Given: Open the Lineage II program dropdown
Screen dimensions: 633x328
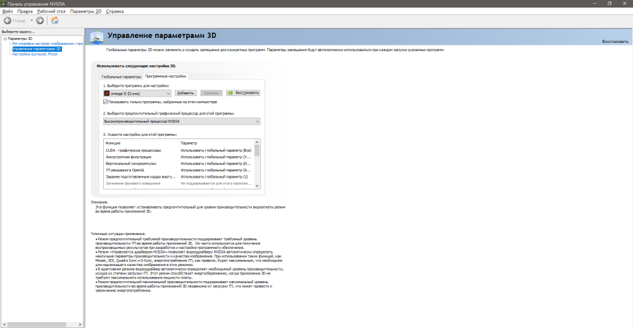Looking at the screenshot, I should click(168, 93).
